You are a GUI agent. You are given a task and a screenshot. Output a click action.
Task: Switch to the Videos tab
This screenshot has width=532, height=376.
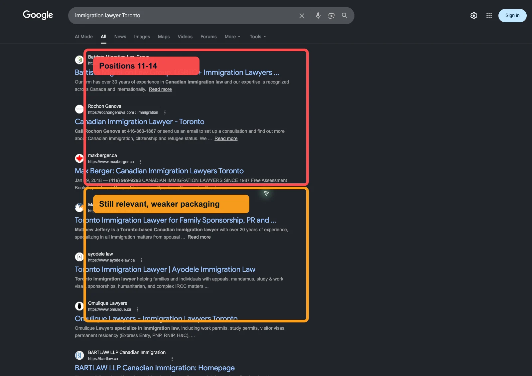[x=185, y=37]
